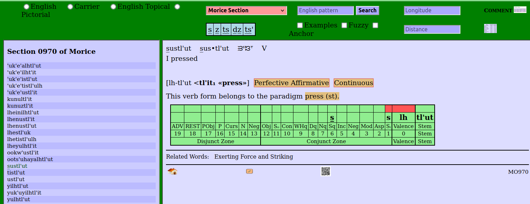Select 'lhestl'uk' from the section list
Image resolution: width=530 pixels, height=204 pixels.
pyautogui.click(x=19, y=133)
